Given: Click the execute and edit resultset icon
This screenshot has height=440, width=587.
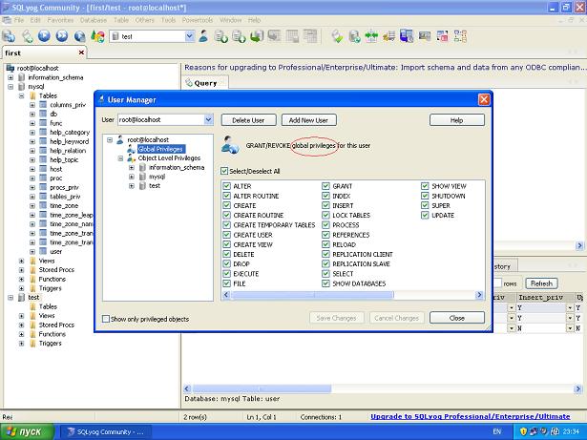Looking at the screenshot, I should tap(79, 36).
